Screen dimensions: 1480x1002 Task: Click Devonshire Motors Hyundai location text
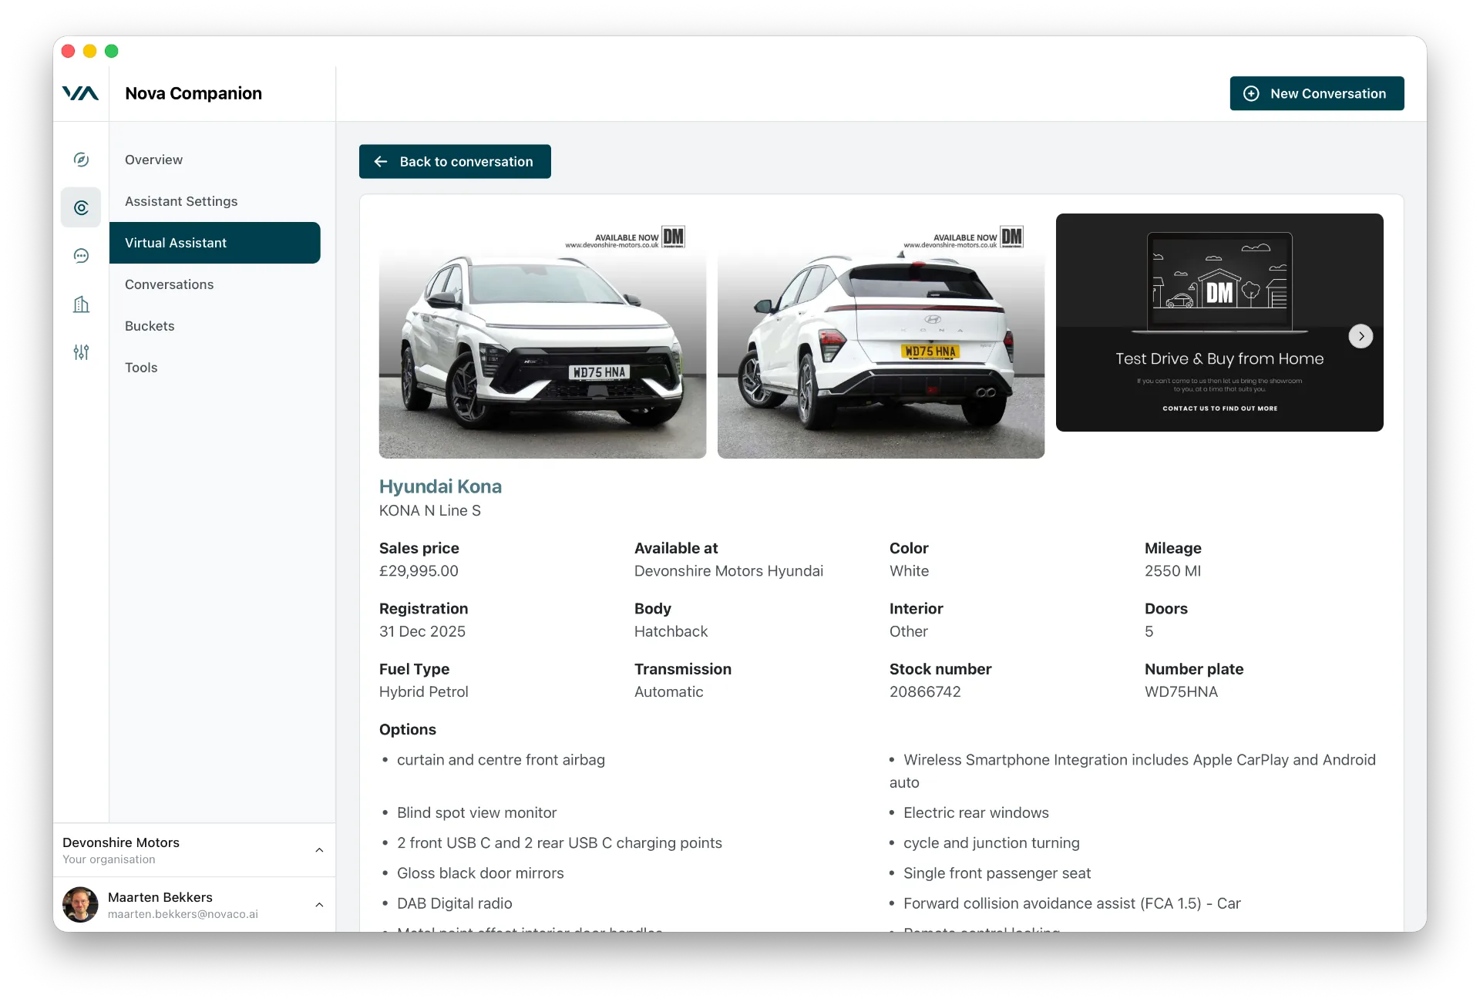coord(728,571)
